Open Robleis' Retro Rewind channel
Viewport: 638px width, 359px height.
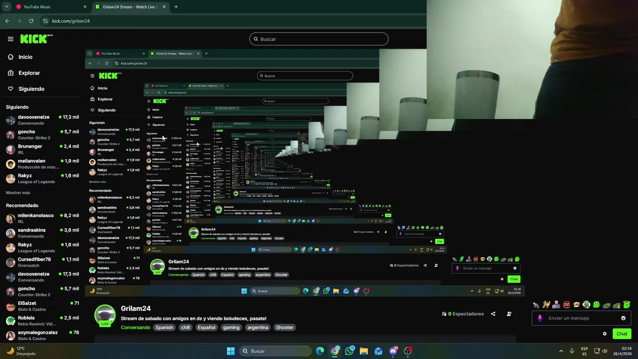point(42,321)
